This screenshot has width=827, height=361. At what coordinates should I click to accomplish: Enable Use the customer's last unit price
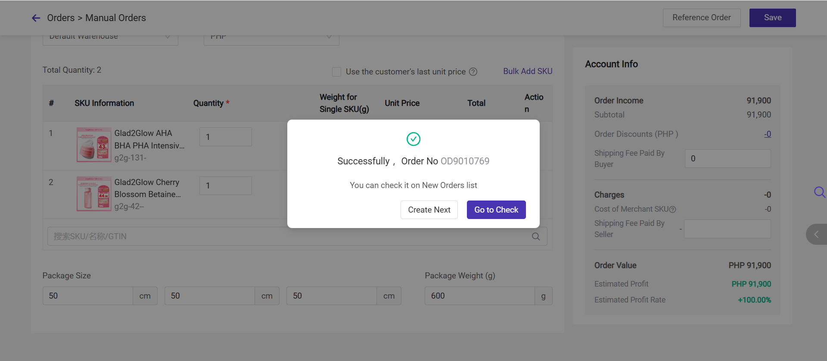[x=336, y=72]
